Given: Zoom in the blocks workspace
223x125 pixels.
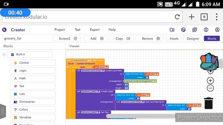Looking at the screenshot, I should [210, 81].
